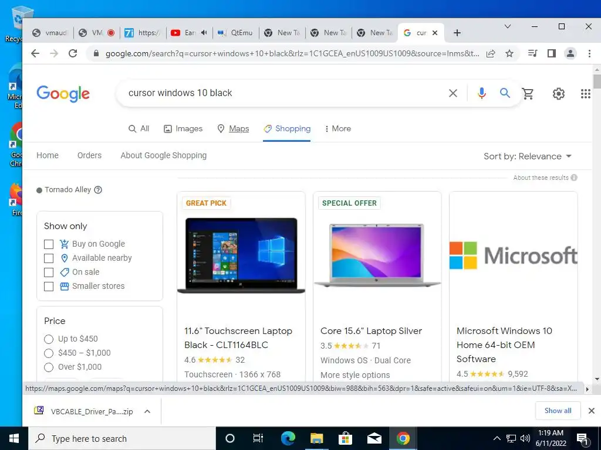Switch to the vmaud browser tab

[50, 33]
